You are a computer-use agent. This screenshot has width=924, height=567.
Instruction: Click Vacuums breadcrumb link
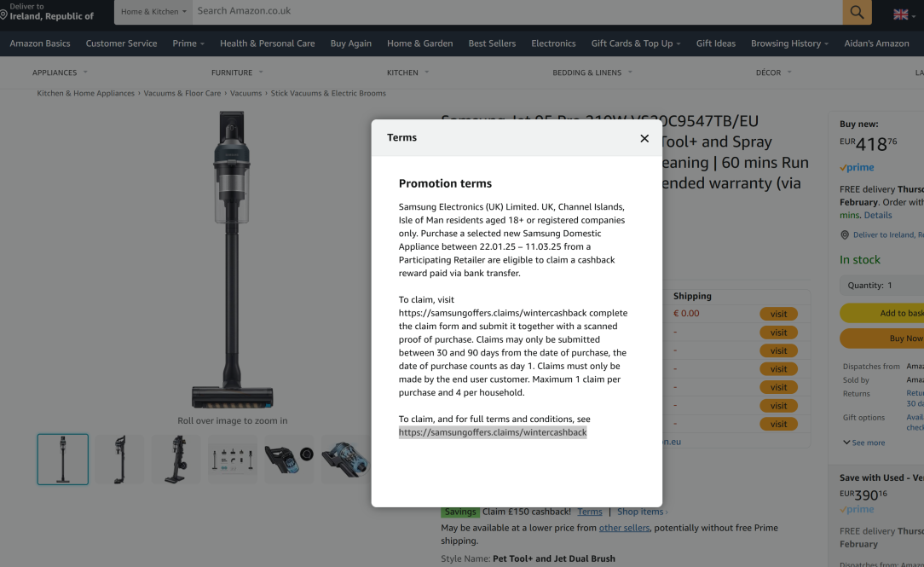click(245, 93)
